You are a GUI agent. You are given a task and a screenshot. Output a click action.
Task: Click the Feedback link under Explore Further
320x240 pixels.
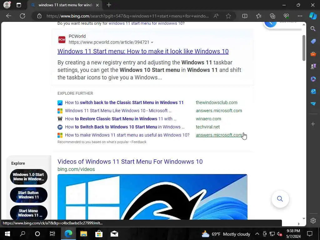tap(139, 142)
